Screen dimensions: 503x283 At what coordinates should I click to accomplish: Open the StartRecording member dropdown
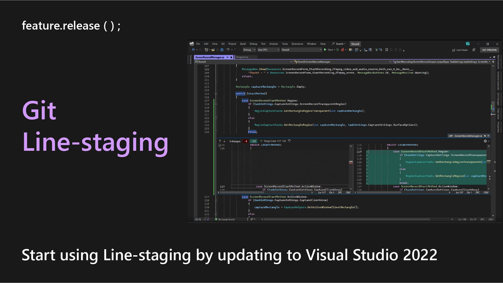coord(441,62)
